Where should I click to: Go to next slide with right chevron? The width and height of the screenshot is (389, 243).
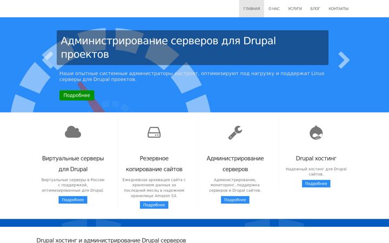pyautogui.click(x=344, y=60)
